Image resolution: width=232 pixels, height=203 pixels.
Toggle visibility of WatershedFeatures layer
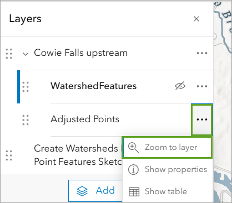(180, 86)
